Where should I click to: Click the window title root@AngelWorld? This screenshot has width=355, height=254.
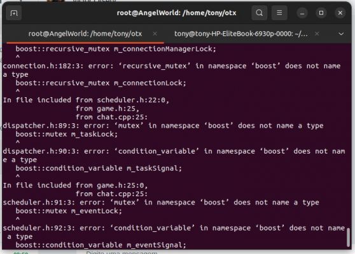[176, 13]
